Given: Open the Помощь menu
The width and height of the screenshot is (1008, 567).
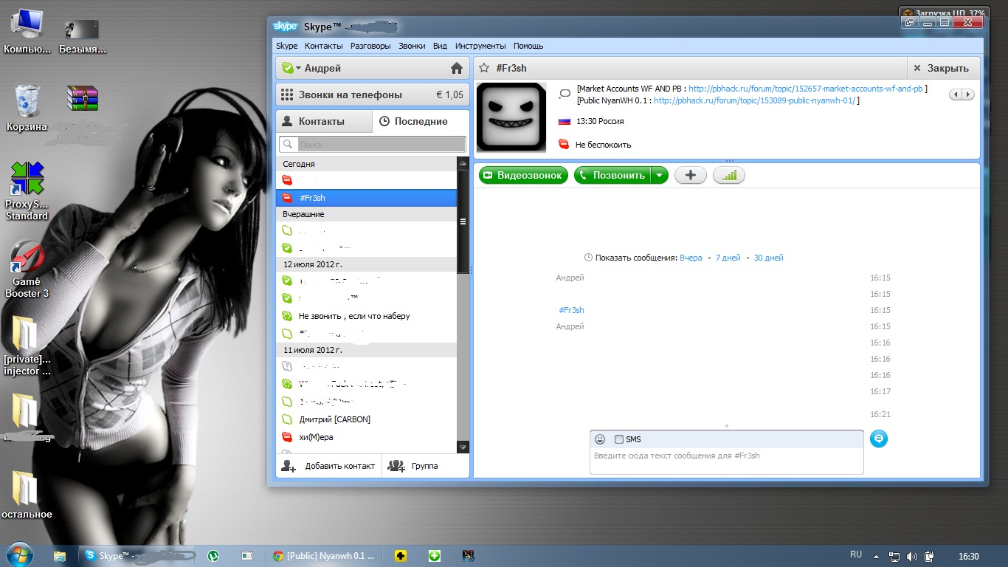Looking at the screenshot, I should pos(528,46).
